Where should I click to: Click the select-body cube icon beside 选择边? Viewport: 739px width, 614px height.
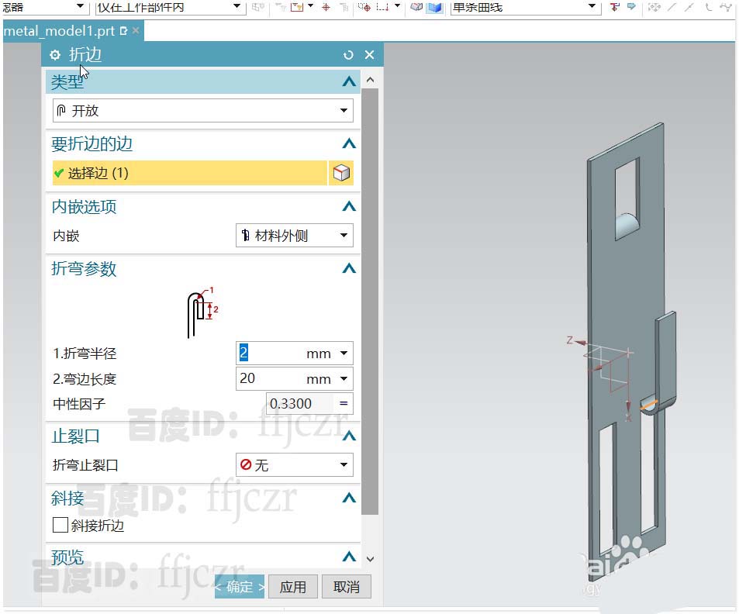pos(341,173)
